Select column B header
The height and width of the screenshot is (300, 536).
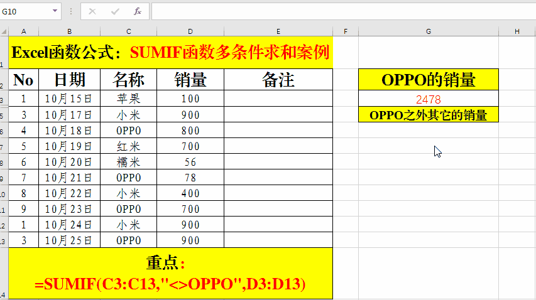point(69,32)
